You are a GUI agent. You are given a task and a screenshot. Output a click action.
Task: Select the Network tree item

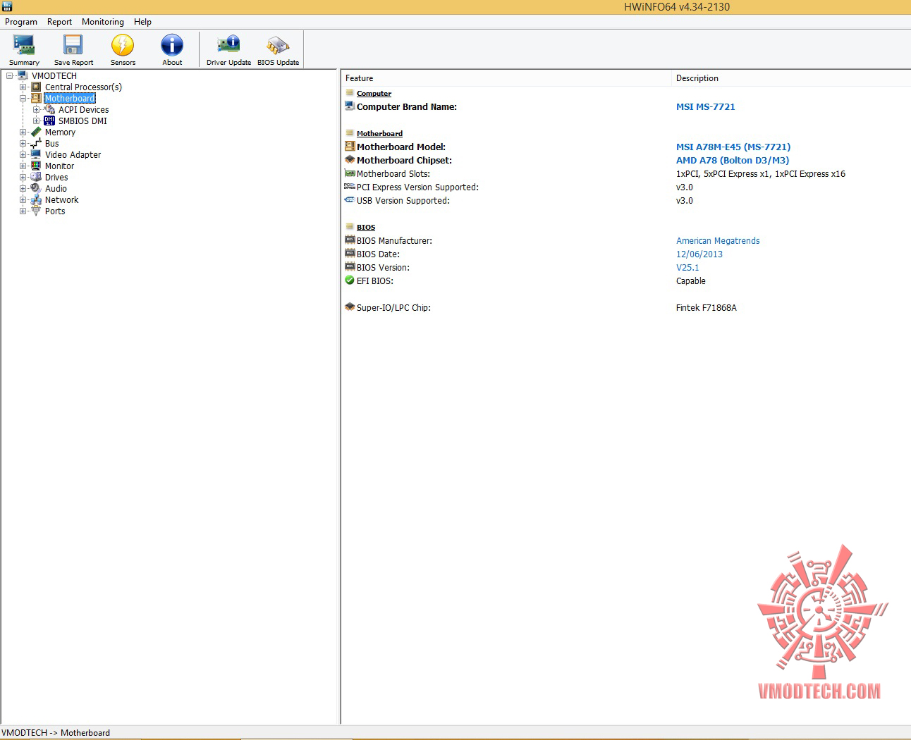(61, 200)
